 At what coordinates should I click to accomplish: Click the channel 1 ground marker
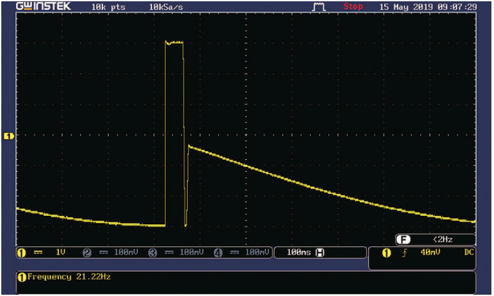click(9, 136)
